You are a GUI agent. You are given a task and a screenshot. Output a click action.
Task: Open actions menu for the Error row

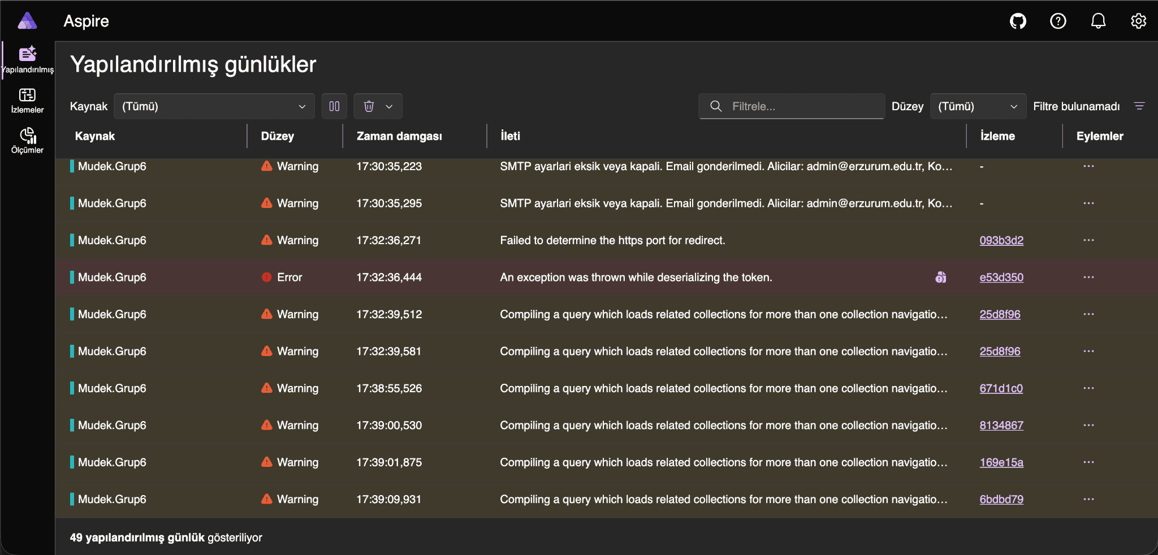1088,277
